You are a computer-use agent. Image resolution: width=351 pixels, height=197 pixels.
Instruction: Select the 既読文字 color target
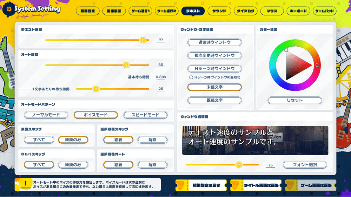coord(214,100)
